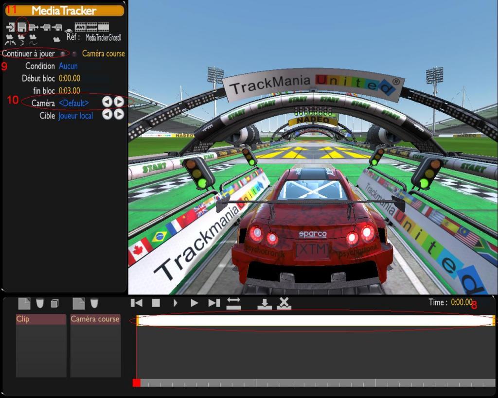Click the cube icon above Clip list
This screenshot has height=398, width=498.
tap(54, 304)
